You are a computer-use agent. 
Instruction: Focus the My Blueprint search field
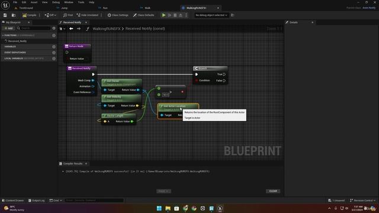33,28
